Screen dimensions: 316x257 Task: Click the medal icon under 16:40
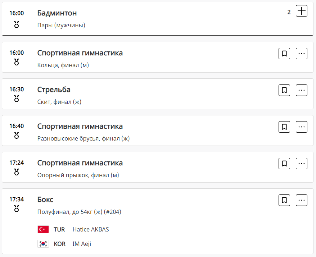[17, 136]
